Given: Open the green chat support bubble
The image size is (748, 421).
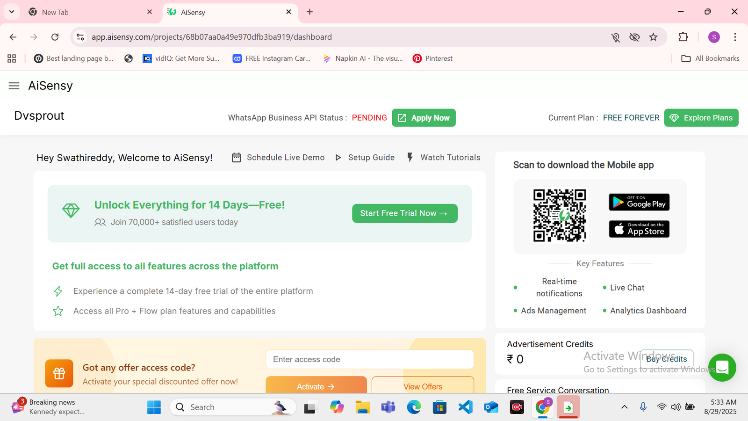Looking at the screenshot, I should (x=722, y=368).
